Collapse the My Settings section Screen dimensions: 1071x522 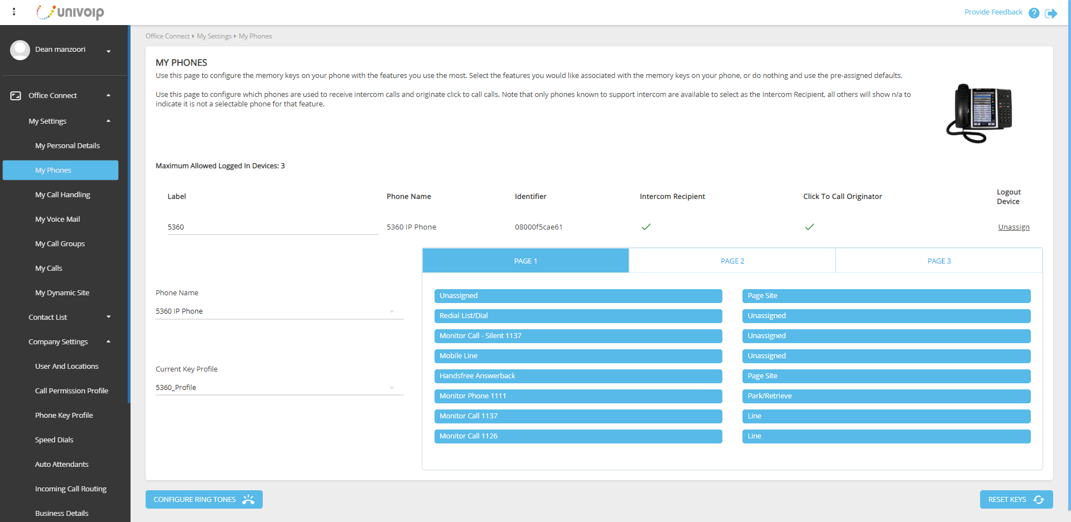(x=109, y=121)
